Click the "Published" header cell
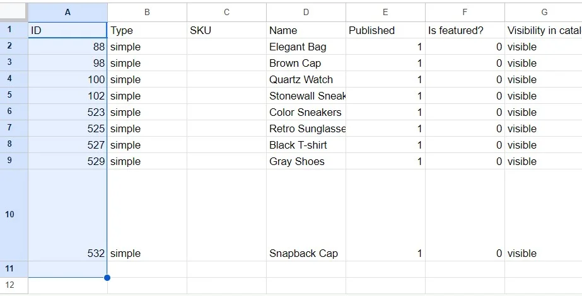Viewport: 582px width, 296px height. click(385, 30)
